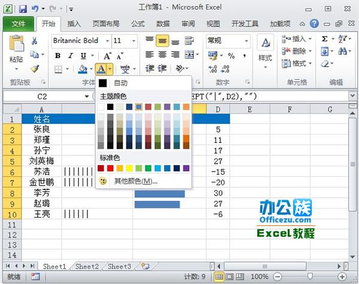Image resolution: width=359 pixels, height=284 pixels.
Task: Open 其他颜色(M)... more colors
Action: click(x=144, y=182)
